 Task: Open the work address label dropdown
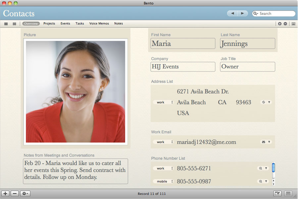point(163,102)
